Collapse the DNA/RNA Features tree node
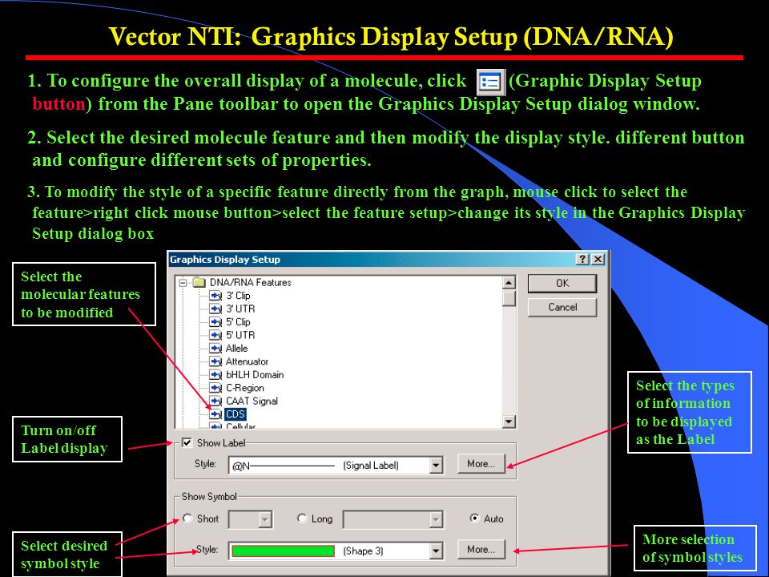769x577 pixels. tap(183, 283)
